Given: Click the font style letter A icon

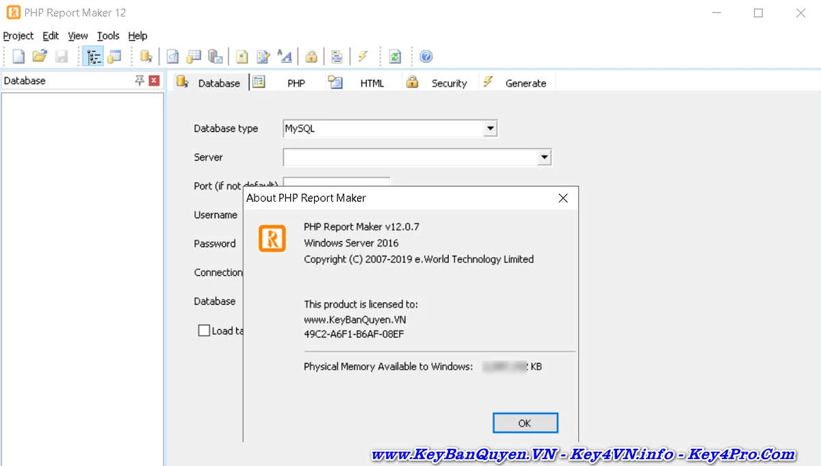Looking at the screenshot, I should tap(284, 56).
